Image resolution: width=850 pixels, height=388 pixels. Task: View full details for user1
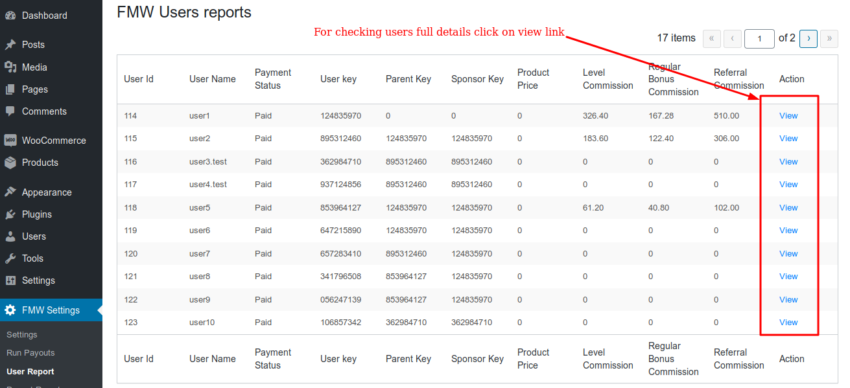point(788,116)
